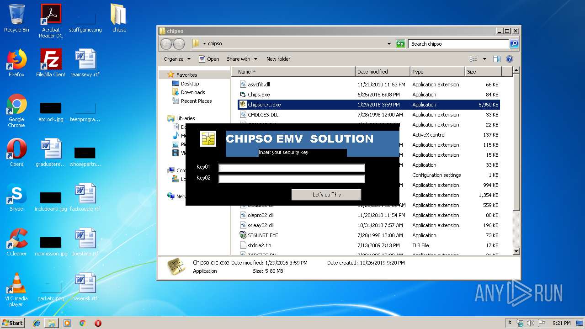Show hidden tray icons arrow
The width and height of the screenshot is (585, 329).
[510, 323]
